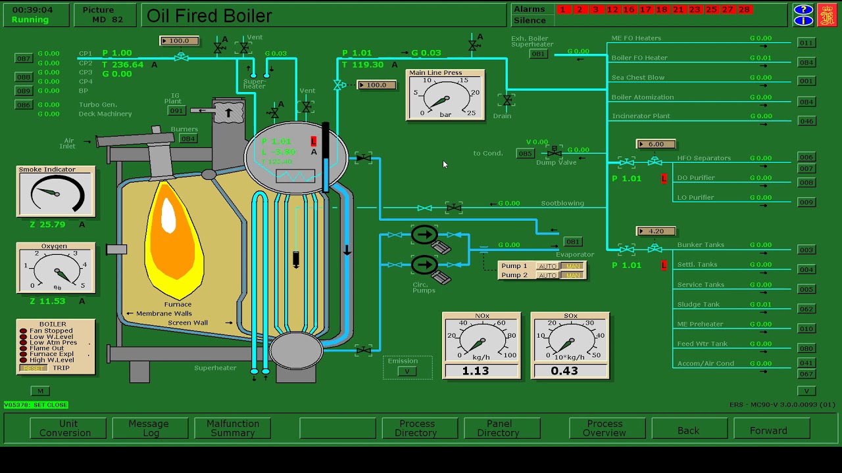Click the Drain valve icon
The width and height of the screenshot is (842, 473).
tap(507, 101)
